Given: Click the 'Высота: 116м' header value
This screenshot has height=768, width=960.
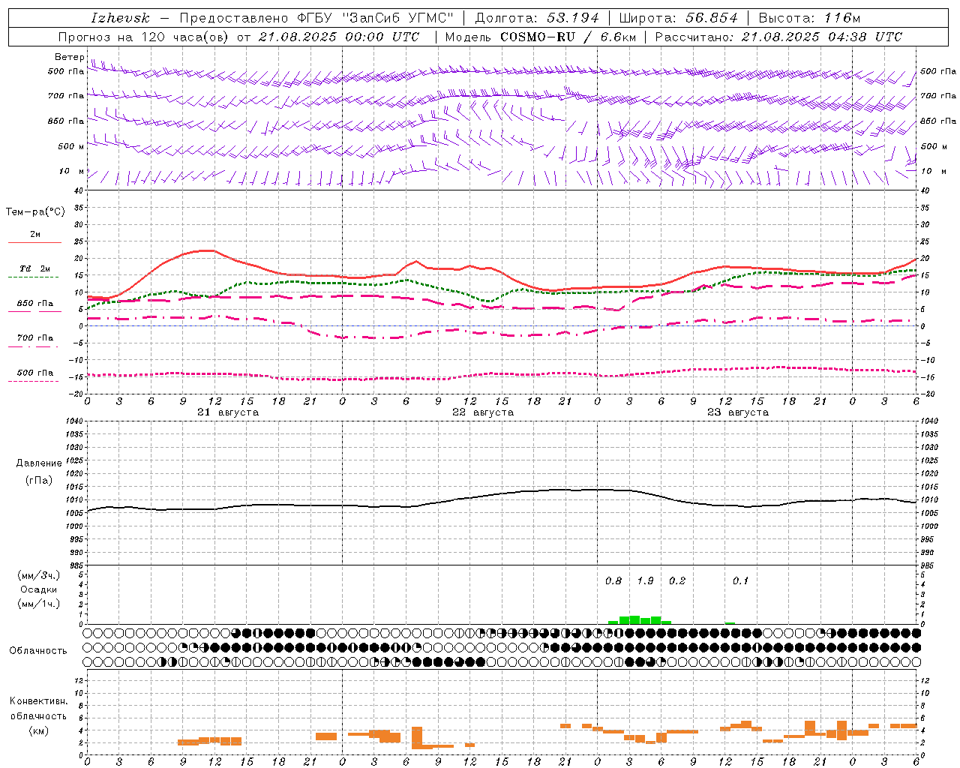Looking at the screenshot, I should pos(809,18).
